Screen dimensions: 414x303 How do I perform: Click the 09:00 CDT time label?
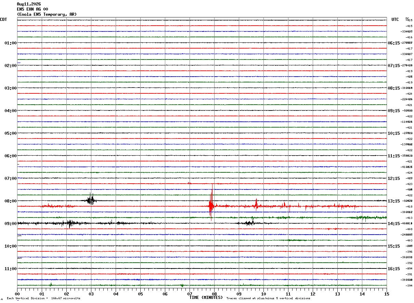[10, 224]
